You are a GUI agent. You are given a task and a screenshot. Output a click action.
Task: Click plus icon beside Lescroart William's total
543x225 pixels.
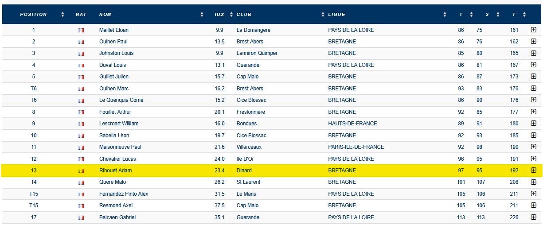click(533, 123)
